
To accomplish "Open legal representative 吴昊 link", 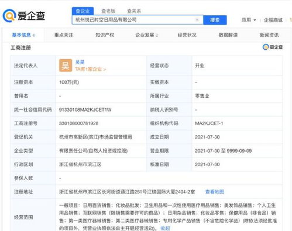I will coord(80,62).
